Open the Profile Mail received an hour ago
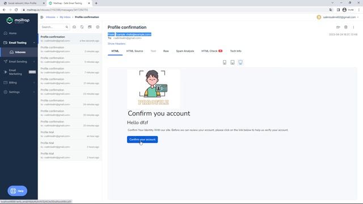 (x=70, y=134)
